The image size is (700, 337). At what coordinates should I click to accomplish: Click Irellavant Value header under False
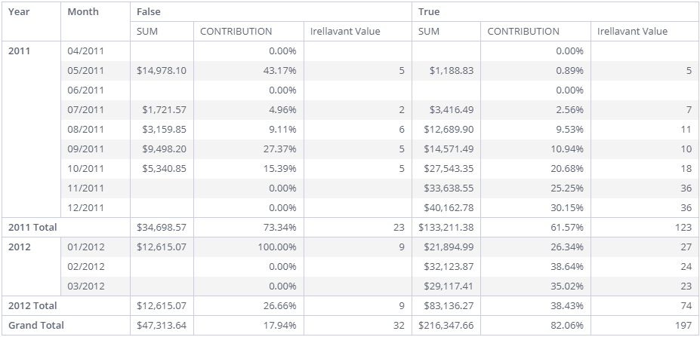(345, 32)
